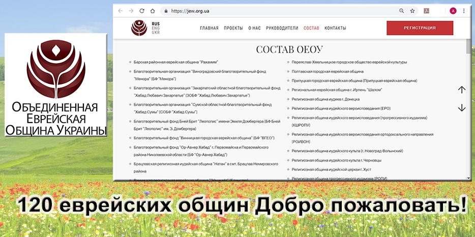Click the page vertical scrollbar thumb
This screenshot has height=237, width=475.
tap(468, 46)
